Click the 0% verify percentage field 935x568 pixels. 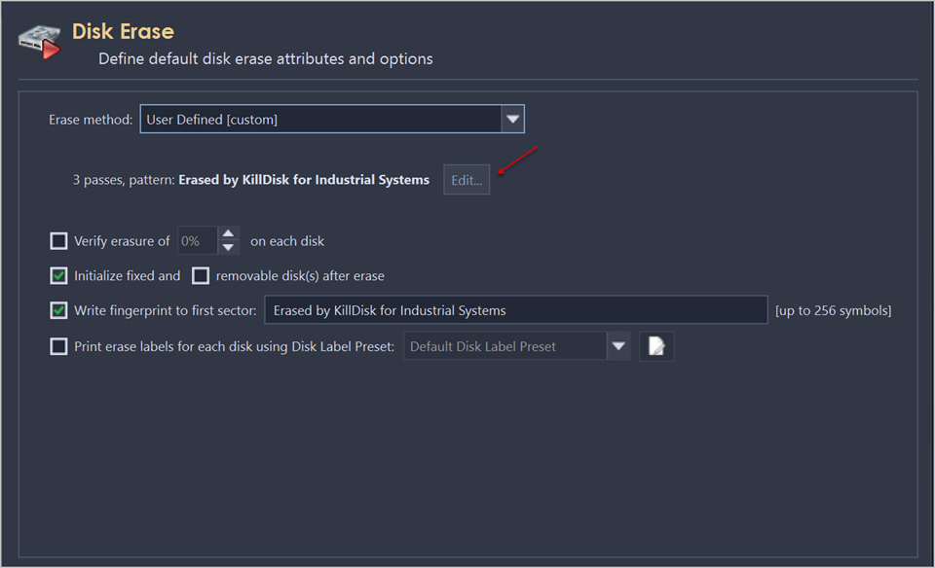point(198,241)
